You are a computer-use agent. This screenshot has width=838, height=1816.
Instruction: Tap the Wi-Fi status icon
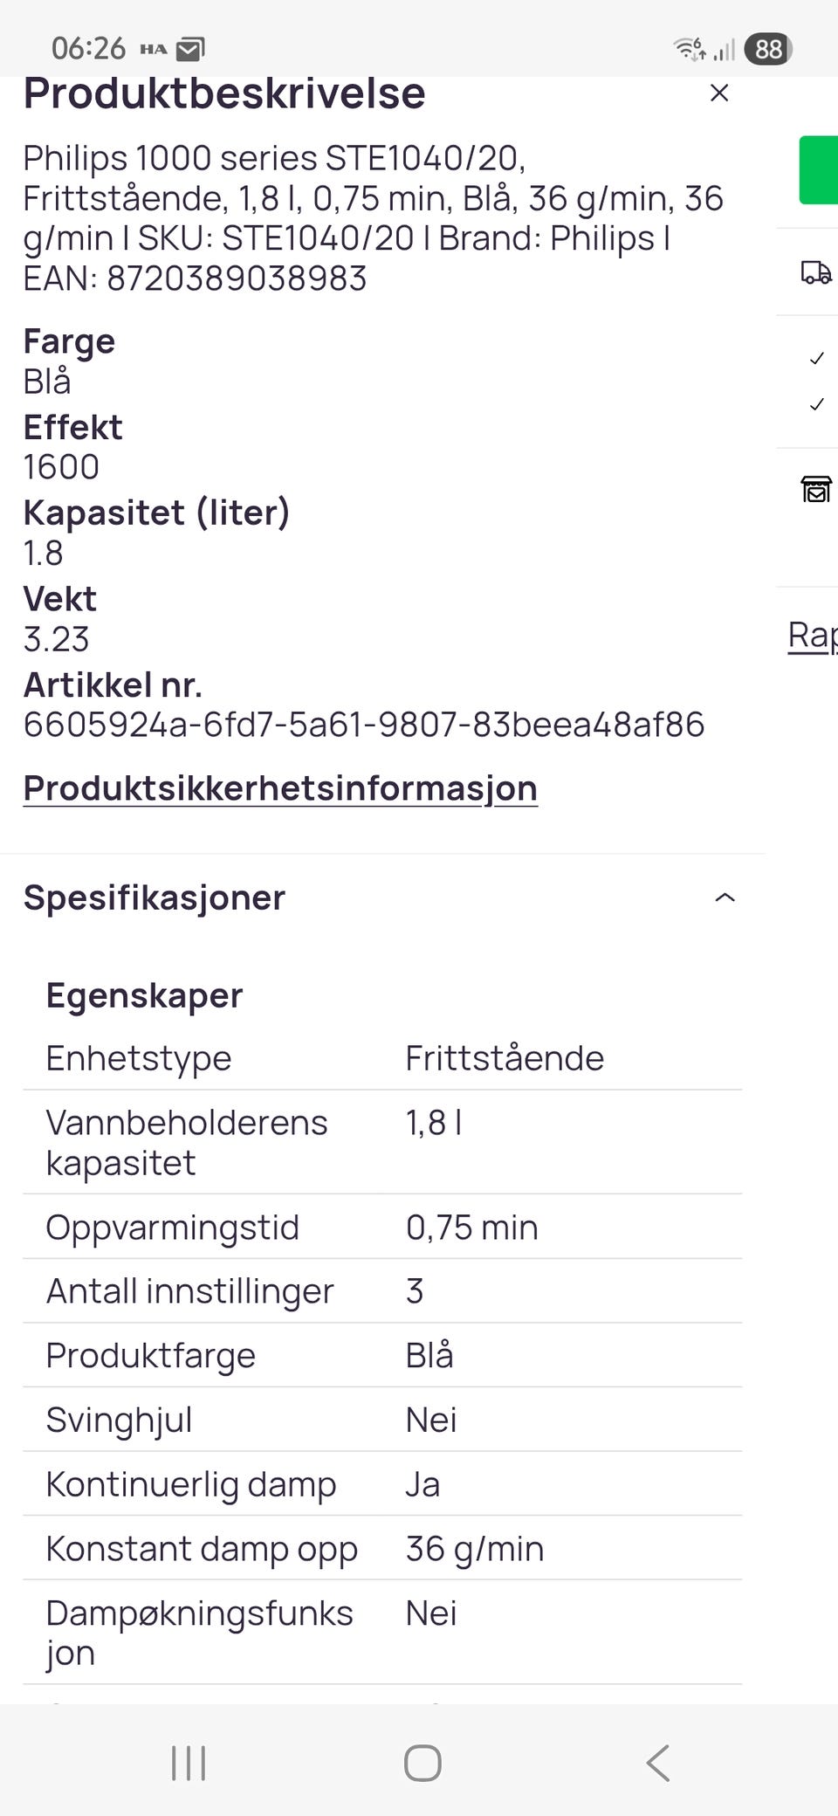690,49
